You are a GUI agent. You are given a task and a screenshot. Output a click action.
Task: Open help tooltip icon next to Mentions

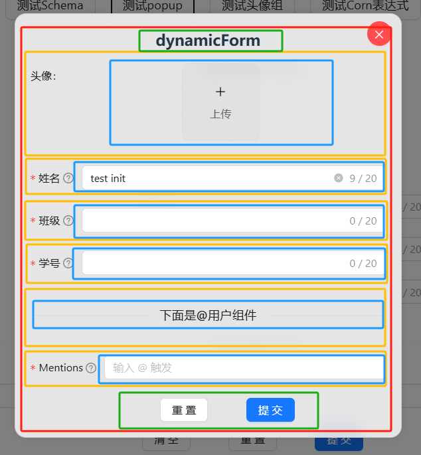[x=91, y=368]
